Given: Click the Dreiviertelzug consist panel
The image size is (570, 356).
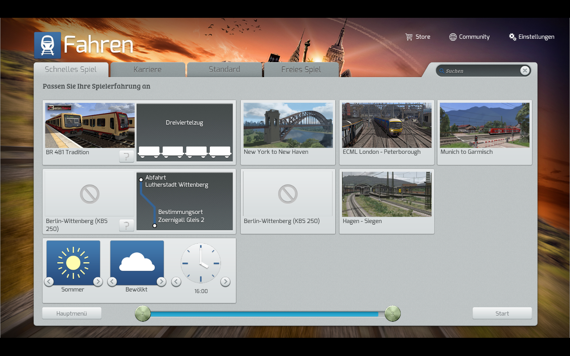Looking at the screenshot, I should click(x=185, y=133).
